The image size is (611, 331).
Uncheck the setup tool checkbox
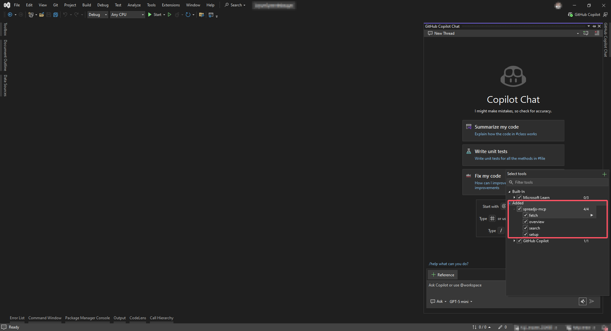pyautogui.click(x=526, y=235)
